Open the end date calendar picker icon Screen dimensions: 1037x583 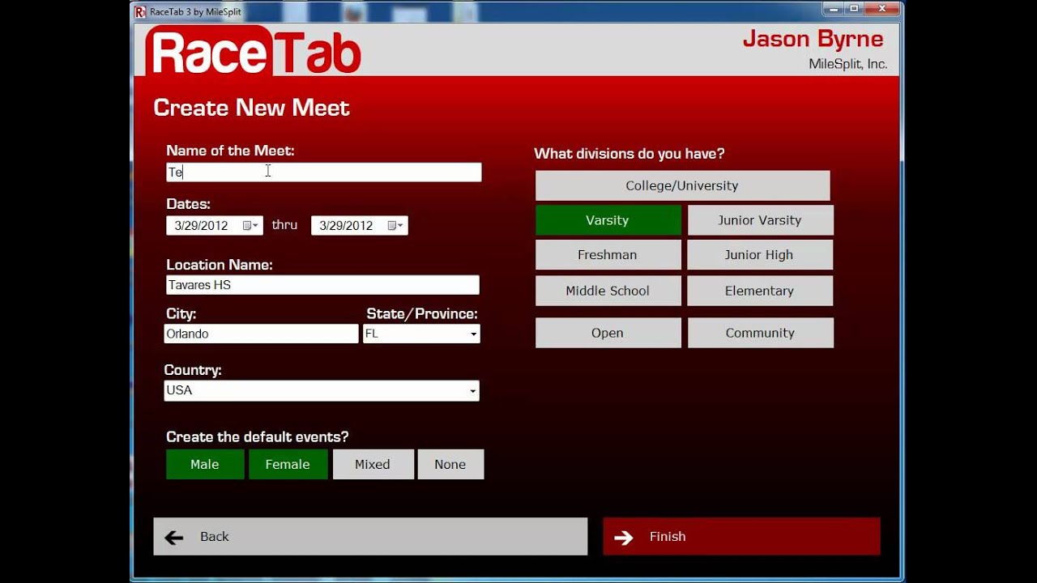(391, 226)
